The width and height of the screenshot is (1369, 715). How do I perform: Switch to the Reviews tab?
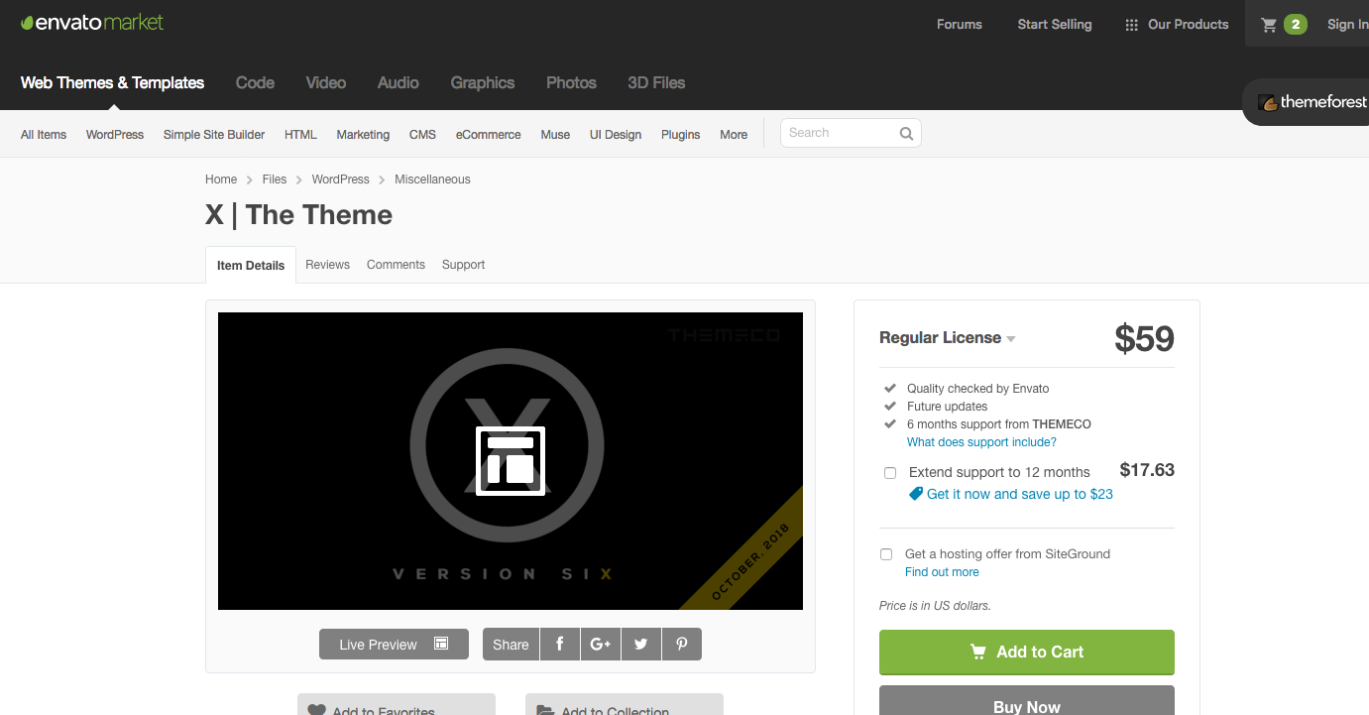[327, 265]
